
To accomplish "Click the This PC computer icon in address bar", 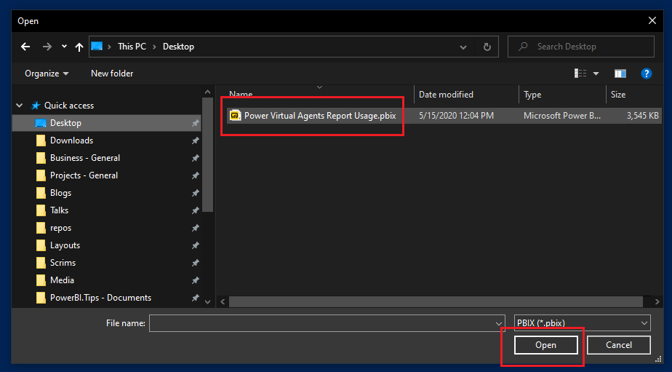I will coord(97,47).
